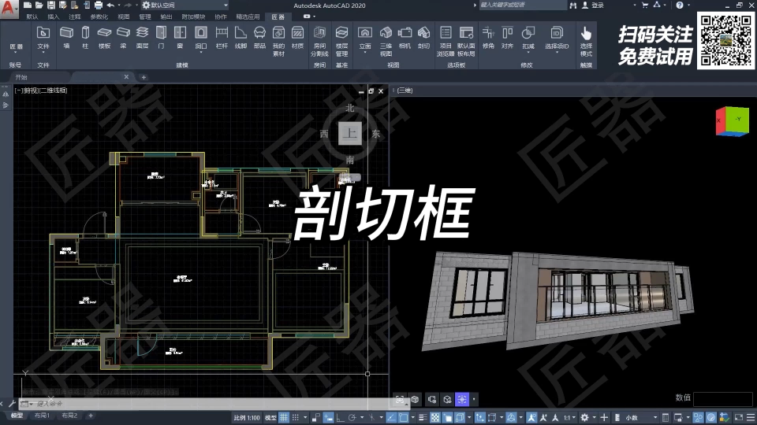
Task: Toggle annotation visibility in status bar
Action: pos(531,417)
